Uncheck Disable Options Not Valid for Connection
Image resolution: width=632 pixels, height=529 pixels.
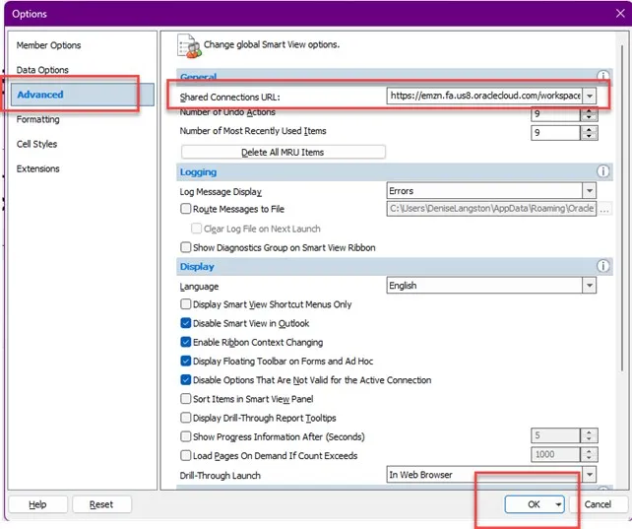pyautogui.click(x=185, y=380)
